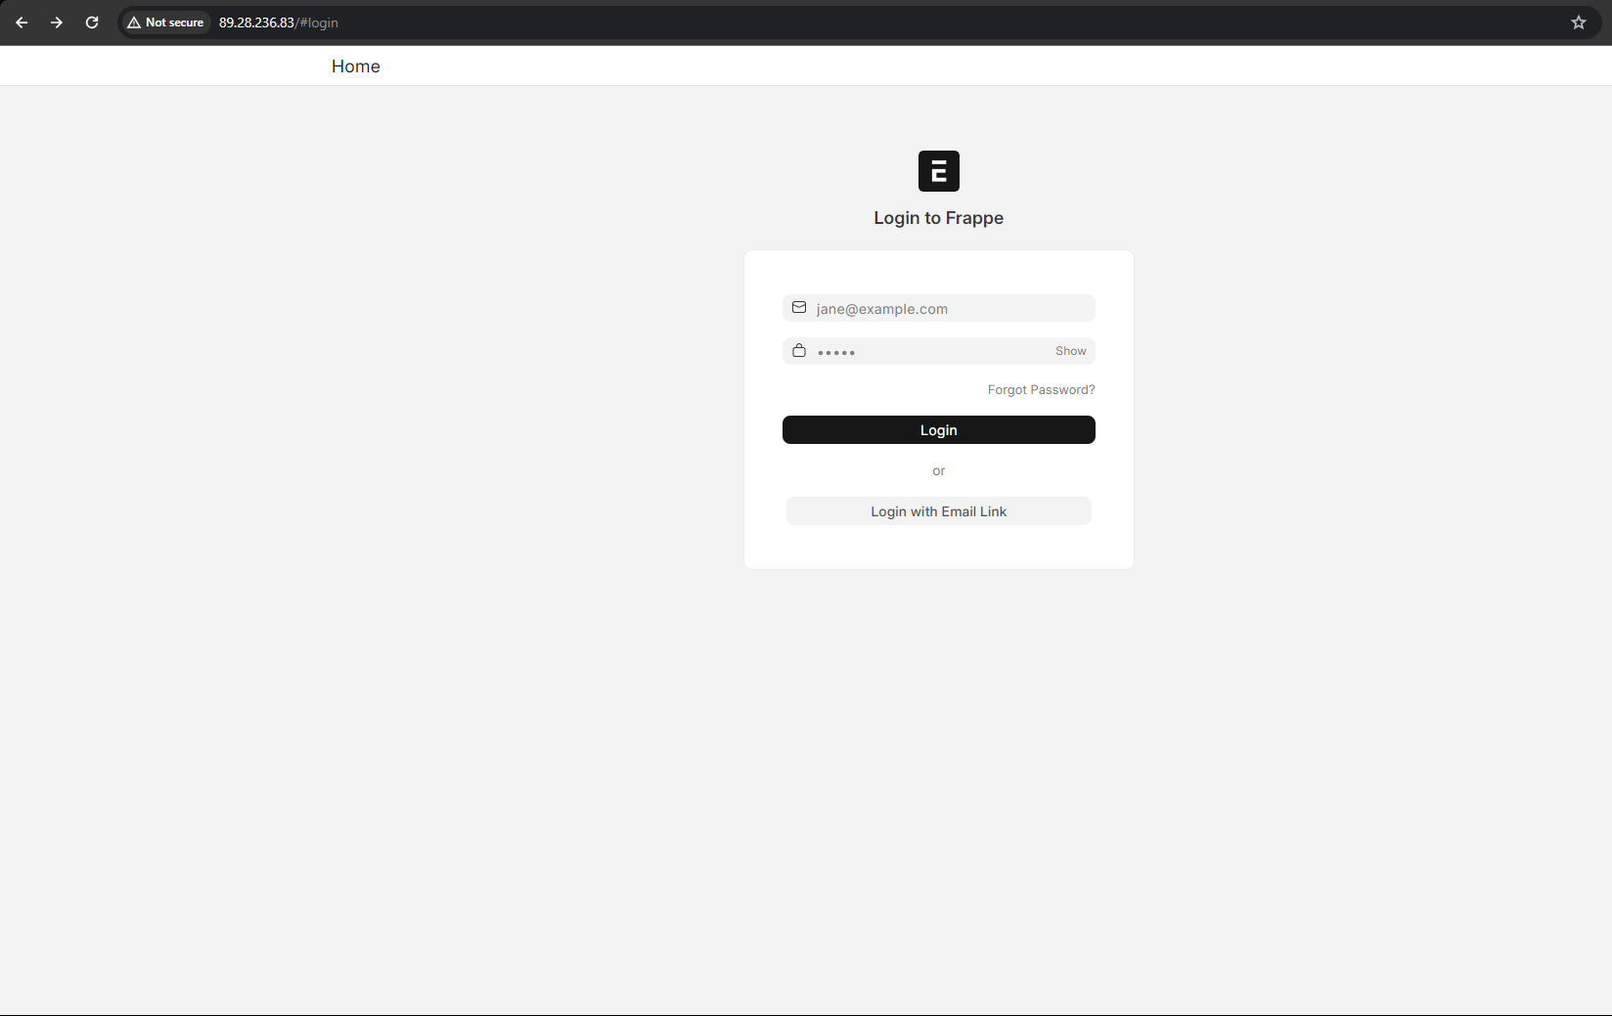Click the browser forward arrow
The width and height of the screenshot is (1612, 1016).
tap(57, 22)
